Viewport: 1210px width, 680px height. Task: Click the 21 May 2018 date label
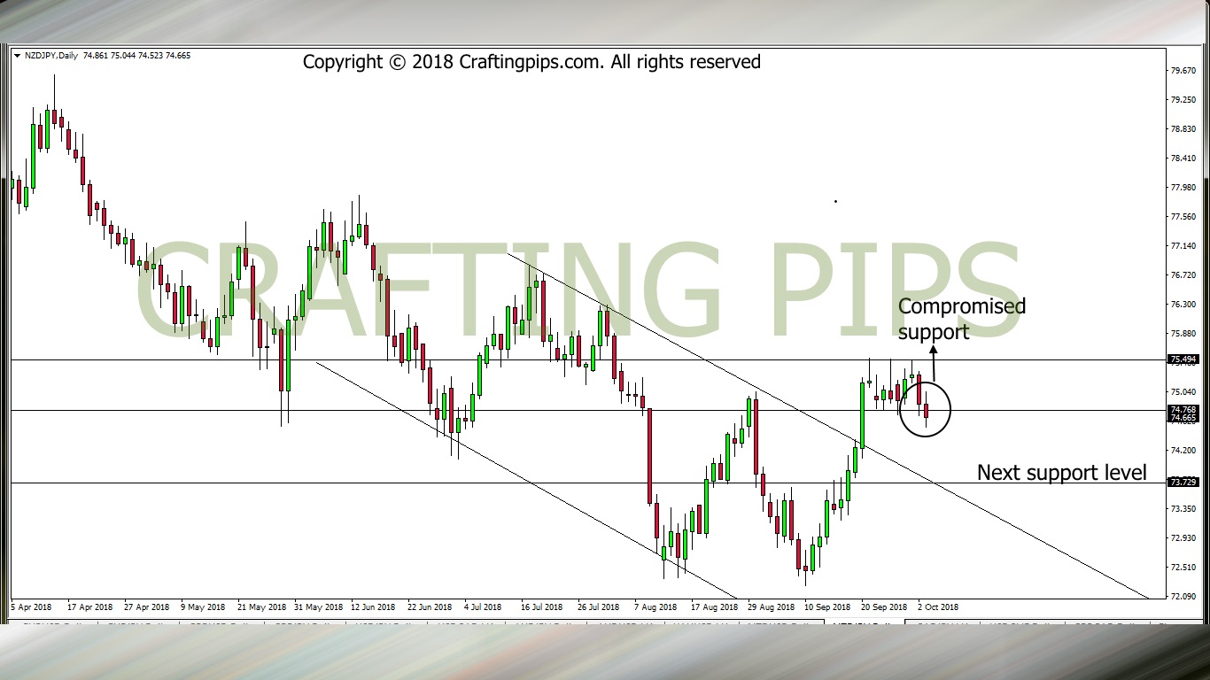pyautogui.click(x=261, y=607)
